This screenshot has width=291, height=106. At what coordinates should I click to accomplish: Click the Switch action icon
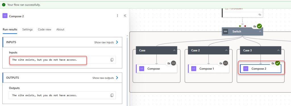tap(225, 32)
